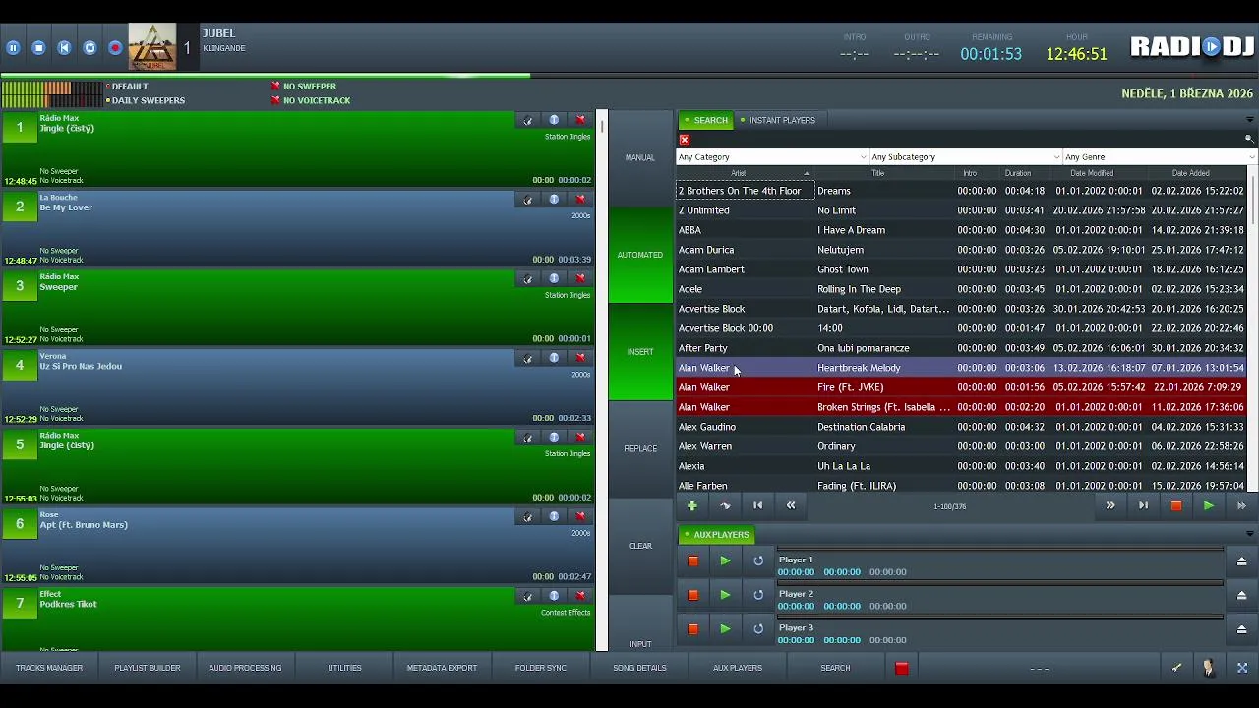Select Alex Warren Ordinary row

pos(962,446)
